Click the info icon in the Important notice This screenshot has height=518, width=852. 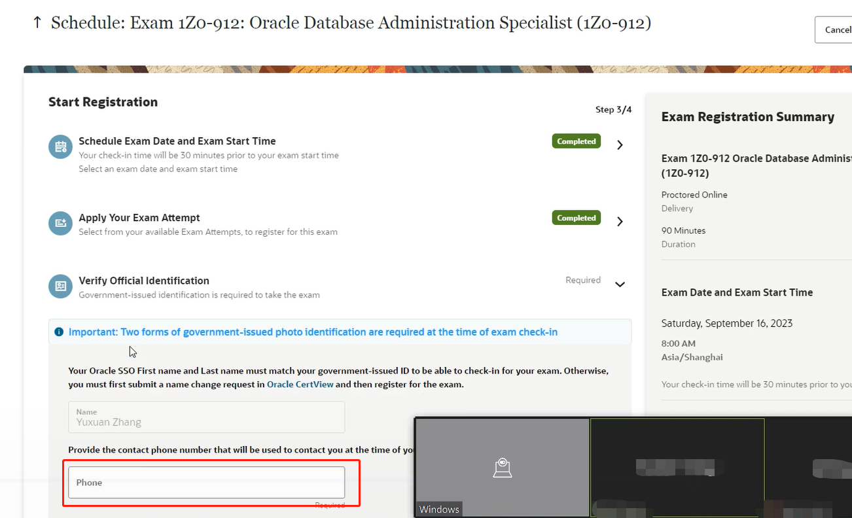[x=59, y=332]
